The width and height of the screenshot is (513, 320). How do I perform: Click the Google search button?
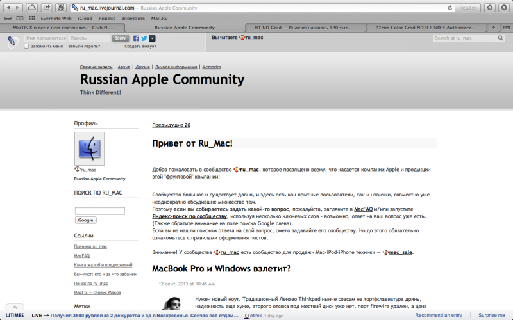coord(86,220)
